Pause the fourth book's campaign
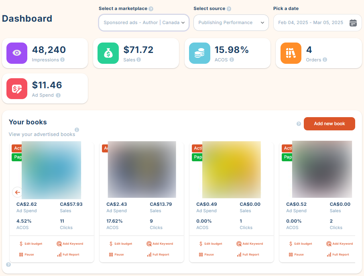The image size is (364, 276). [296, 255]
